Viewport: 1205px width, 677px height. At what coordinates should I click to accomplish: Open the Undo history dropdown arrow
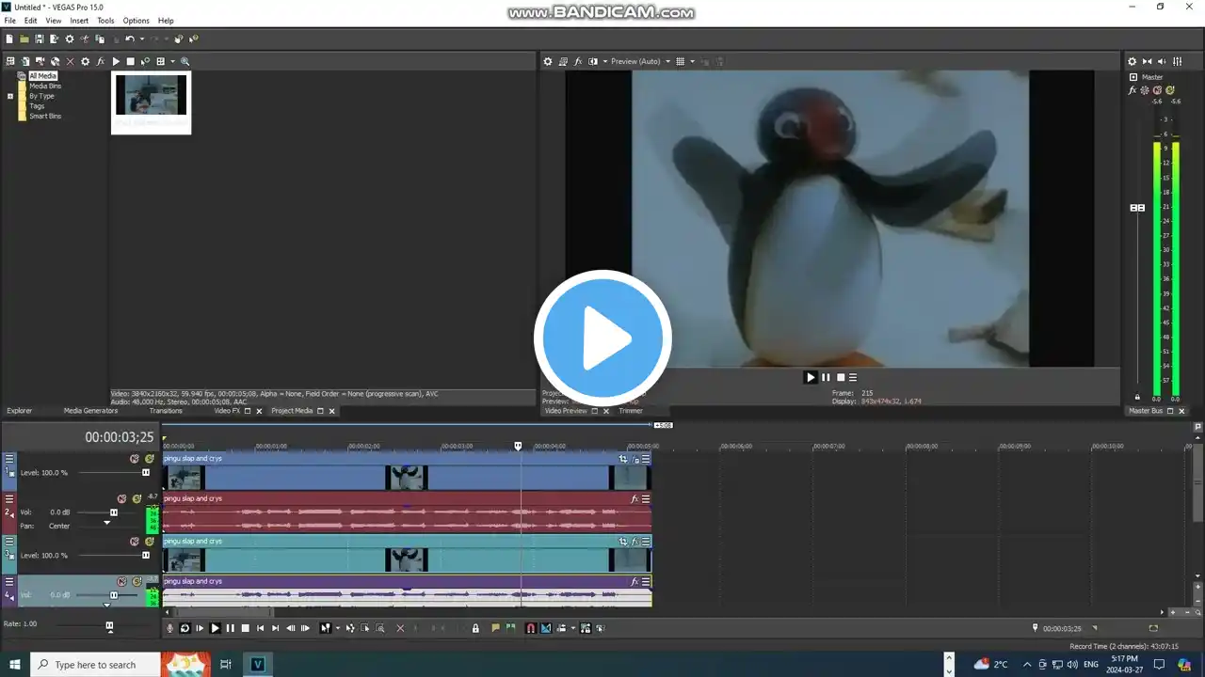tap(142, 39)
